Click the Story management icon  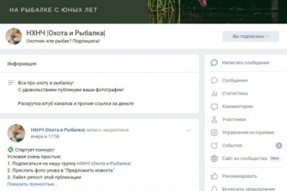coord(214,133)
